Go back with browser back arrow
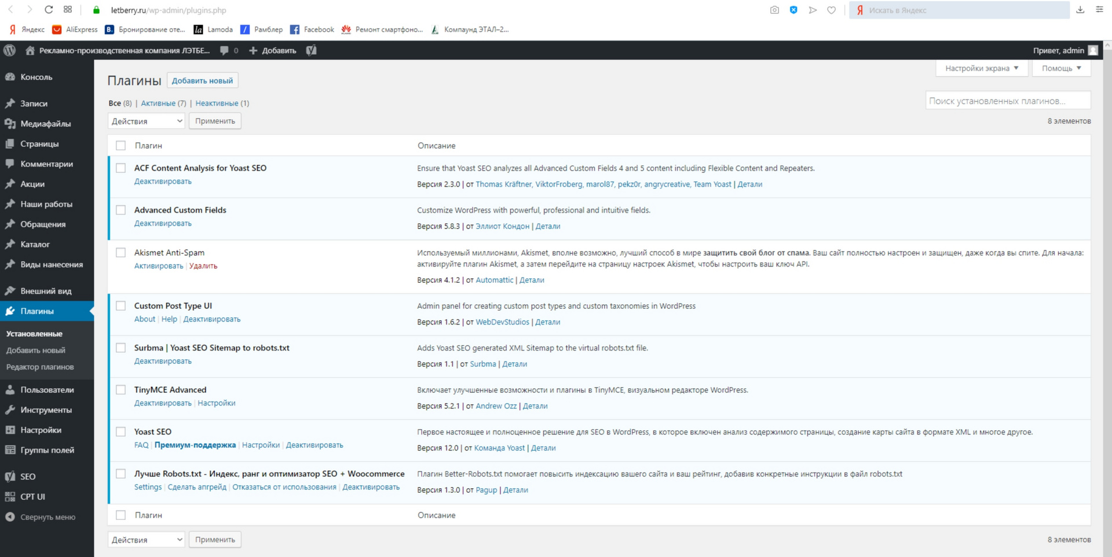1112x557 pixels. [x=10, y=10]
